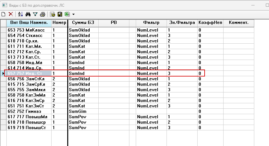Delete record with the red X icon
Viewport: 269px width, 146px height.
11,14
